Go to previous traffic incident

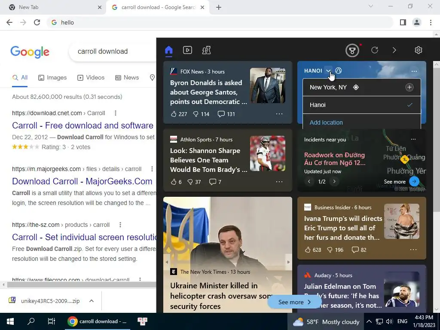pos(309,182)
